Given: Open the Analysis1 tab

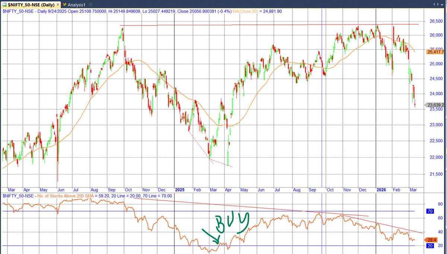Looking at the screenshot, I should tap(76, 4).
